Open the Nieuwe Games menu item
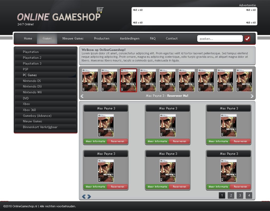The image size is (270, 211). click(73, 39)
